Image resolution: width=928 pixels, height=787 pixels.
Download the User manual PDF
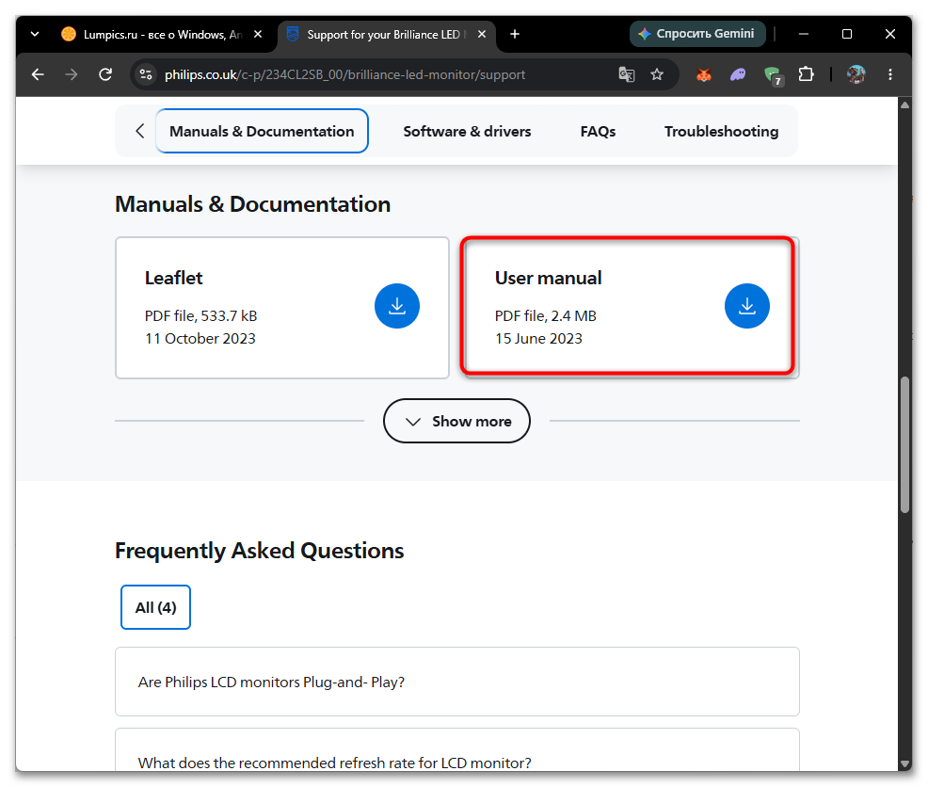747,306
